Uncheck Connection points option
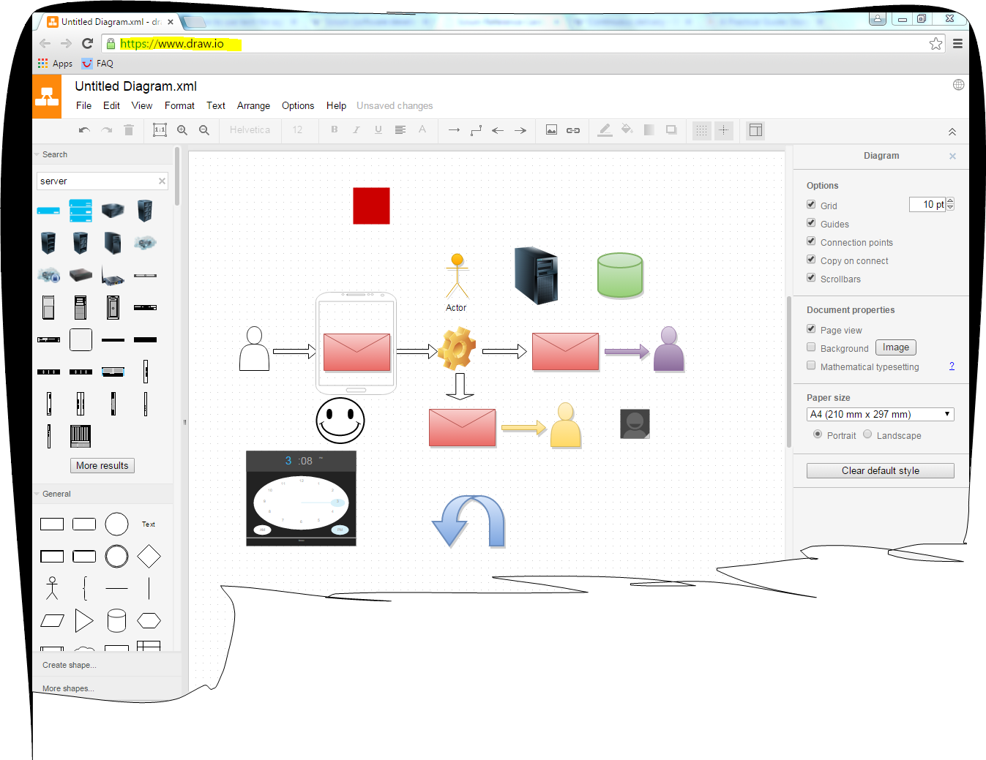986x760 pixels. pos(811,241)
